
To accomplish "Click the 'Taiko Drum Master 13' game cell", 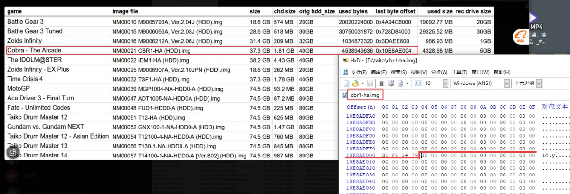I will (x=37, y=146).
